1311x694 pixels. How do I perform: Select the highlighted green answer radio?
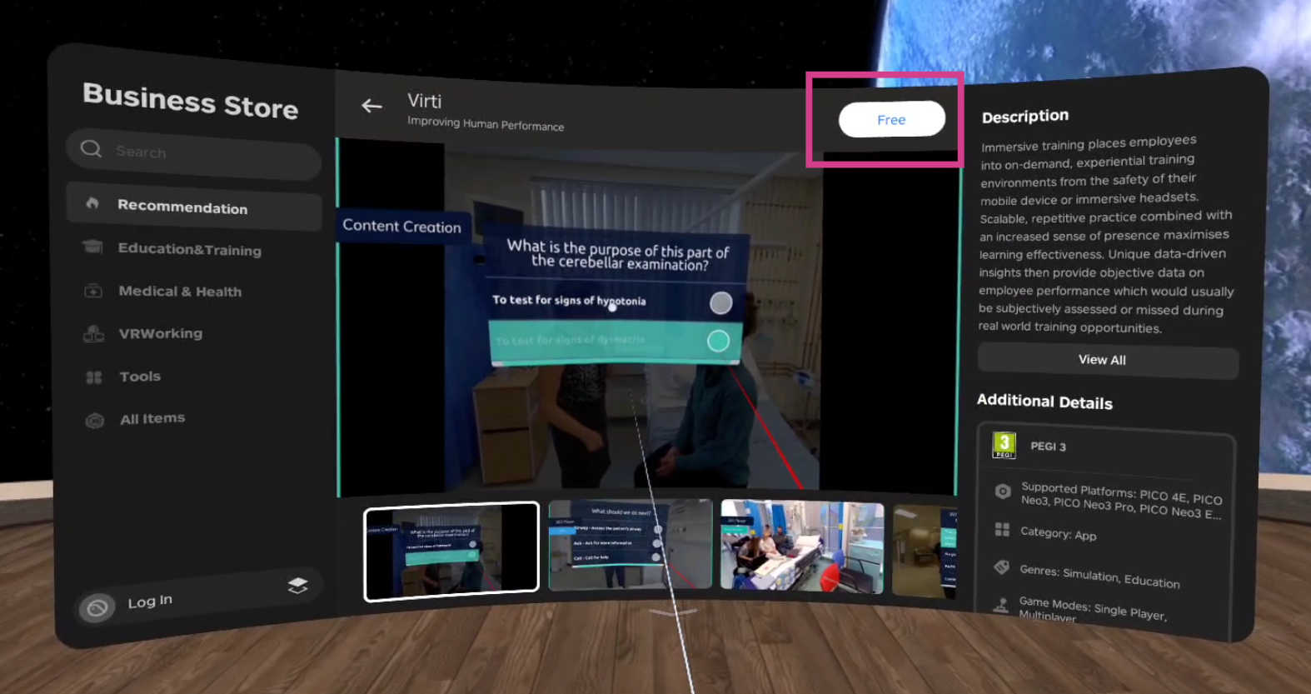[x=718, y=341]
